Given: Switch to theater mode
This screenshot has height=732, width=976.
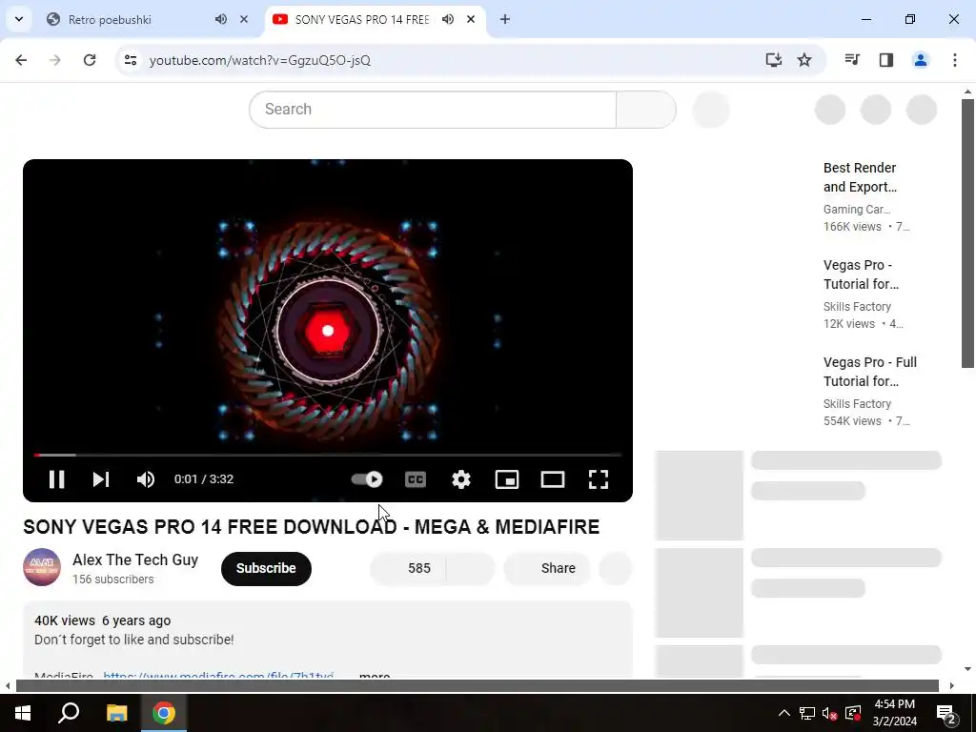Looking at the screenshot, I should click(553, 479).
